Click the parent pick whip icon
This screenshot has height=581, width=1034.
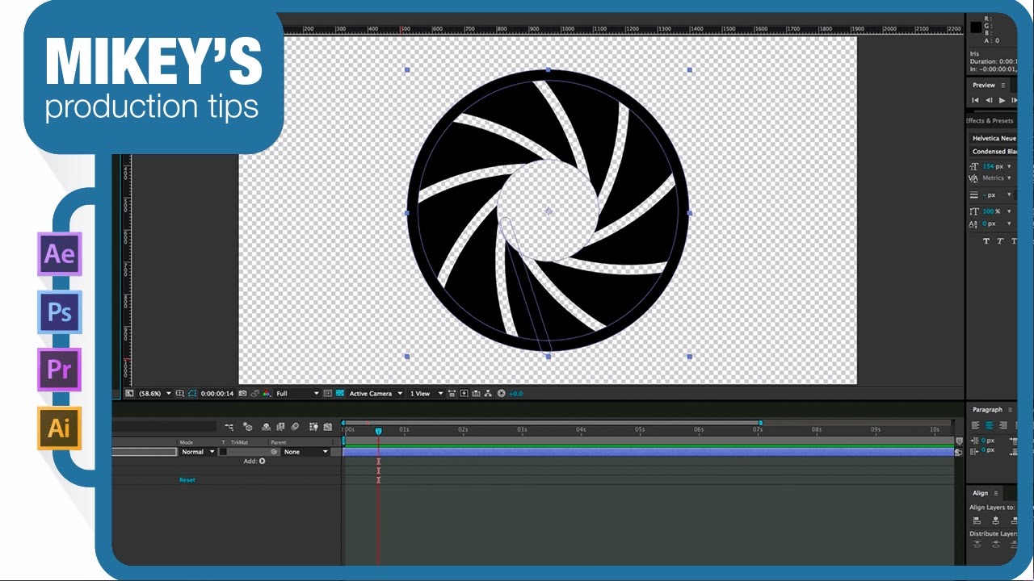274,452
